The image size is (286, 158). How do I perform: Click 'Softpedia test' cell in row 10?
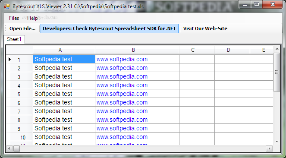[x=64, y=137]
